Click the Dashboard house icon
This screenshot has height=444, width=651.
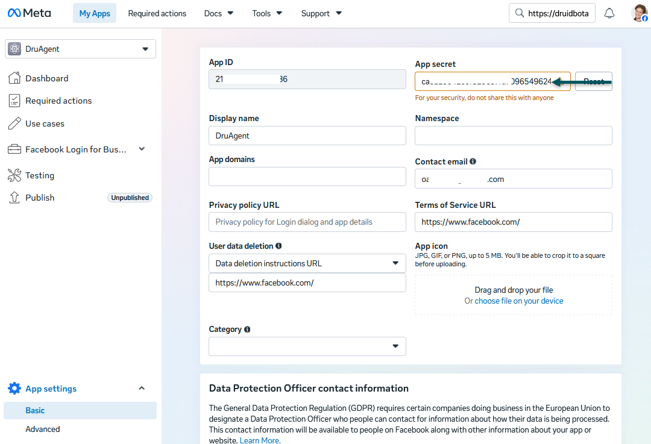pyautogui.click(x=14, y=78)
